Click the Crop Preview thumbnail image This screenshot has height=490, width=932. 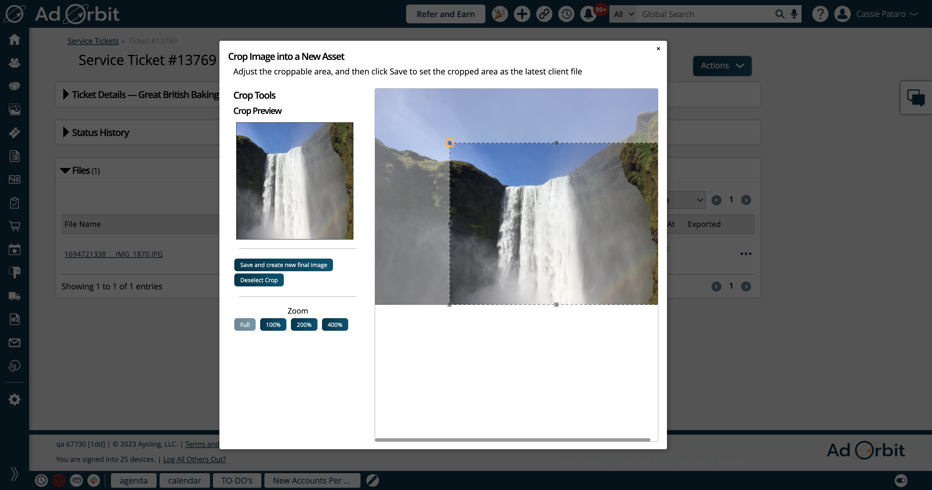294,181
